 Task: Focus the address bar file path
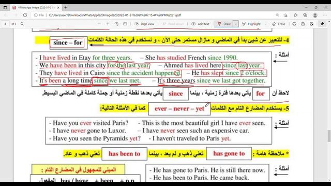(x=115, y=15)
